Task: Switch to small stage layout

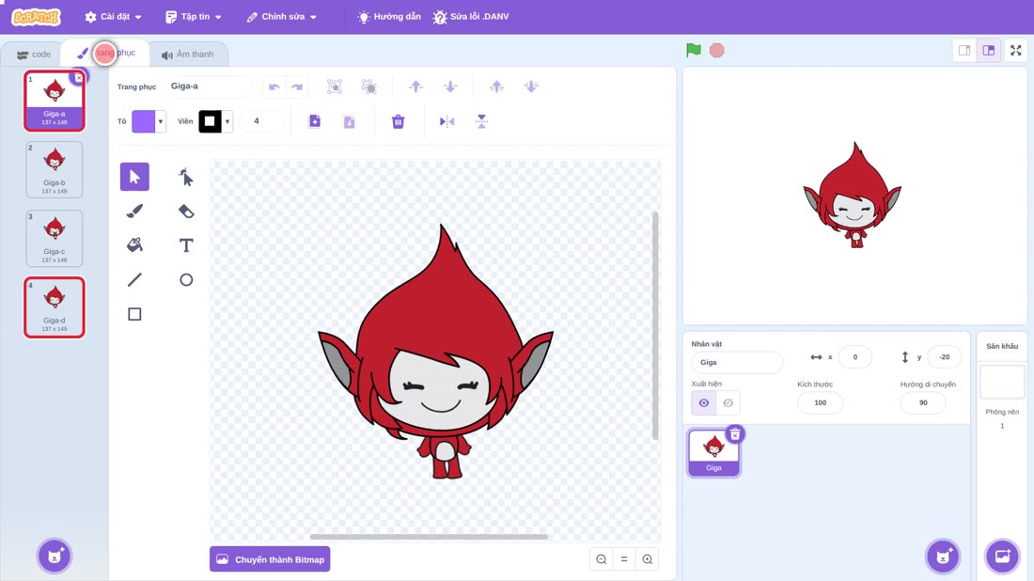Action: click(964, 50)
